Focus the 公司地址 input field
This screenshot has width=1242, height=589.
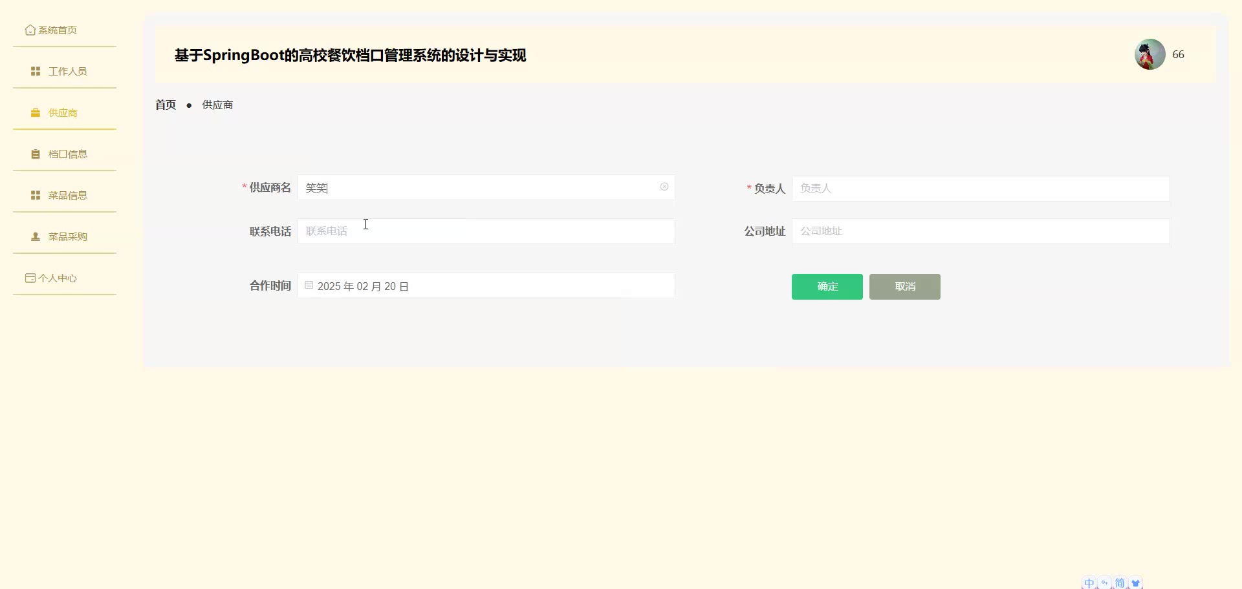(x=981, y=231)
